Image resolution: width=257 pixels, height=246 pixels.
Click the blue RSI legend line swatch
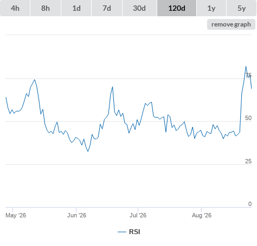point(122,232)
